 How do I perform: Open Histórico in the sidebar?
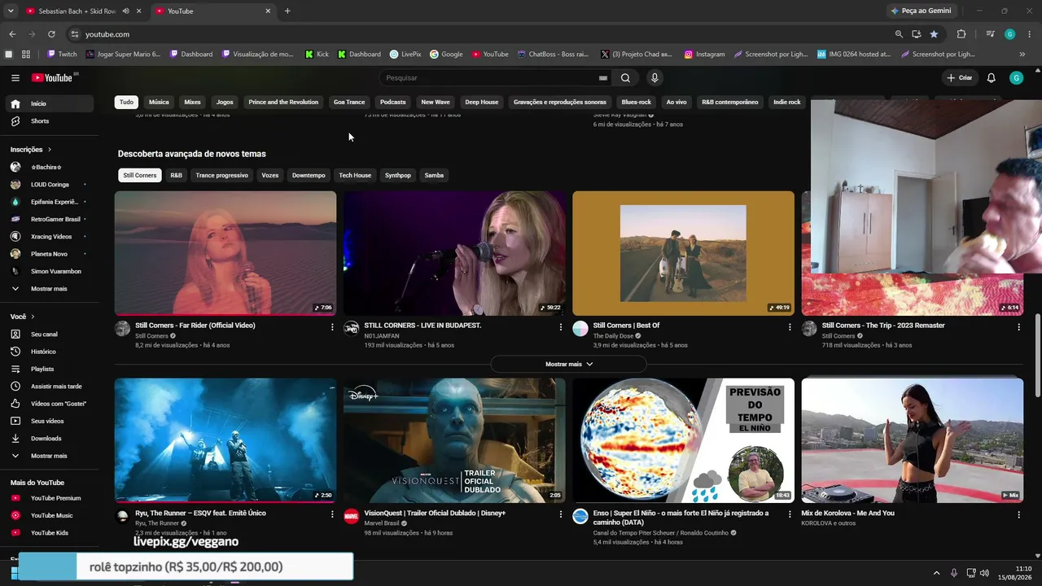tap(47, 352)
